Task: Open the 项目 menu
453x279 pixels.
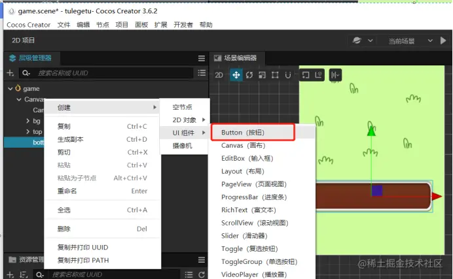Action: point(122,25)
